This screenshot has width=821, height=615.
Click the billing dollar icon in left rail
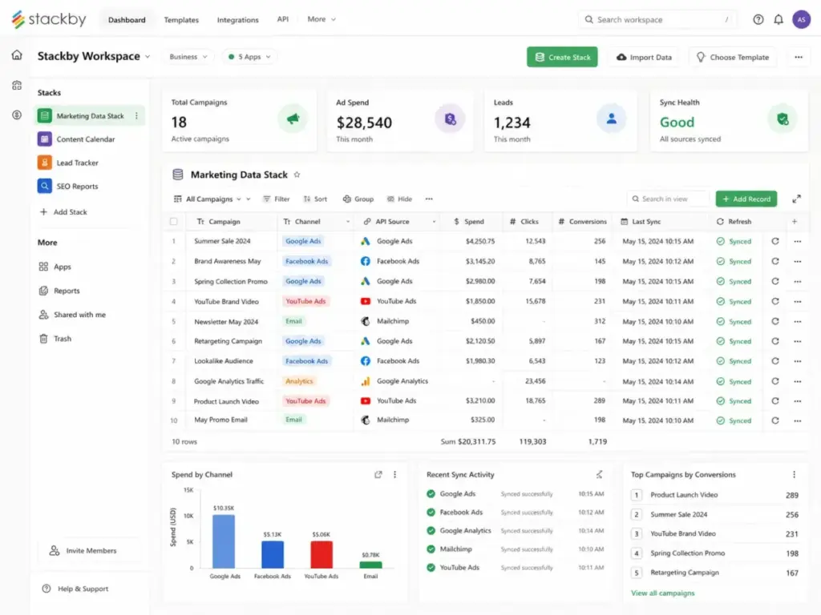point(17,115)
